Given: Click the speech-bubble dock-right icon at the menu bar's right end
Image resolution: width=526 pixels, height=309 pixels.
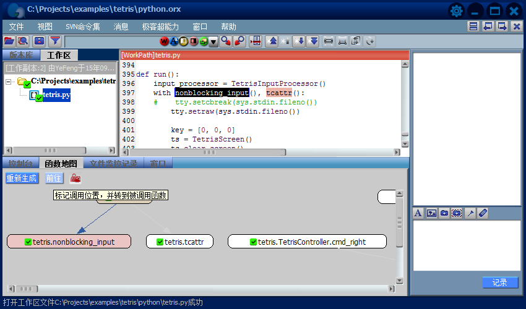Looking at the screenshot, I should 502,27.
